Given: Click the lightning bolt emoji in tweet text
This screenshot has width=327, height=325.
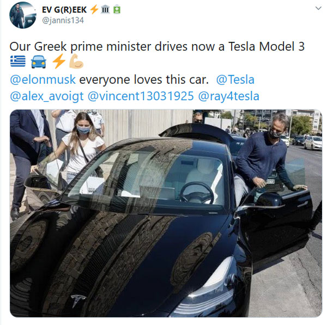Looking at the screenshot, I should [59, 62].
